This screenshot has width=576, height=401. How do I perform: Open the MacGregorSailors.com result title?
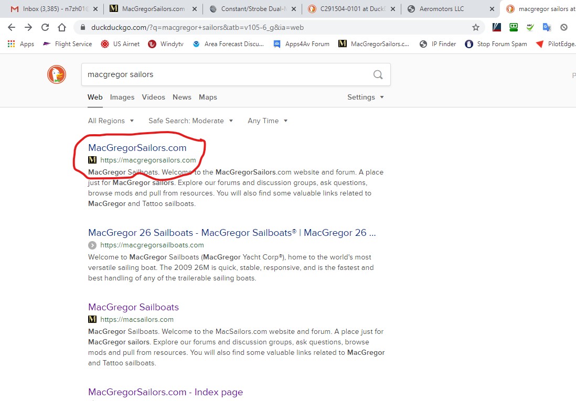[137, 148]
